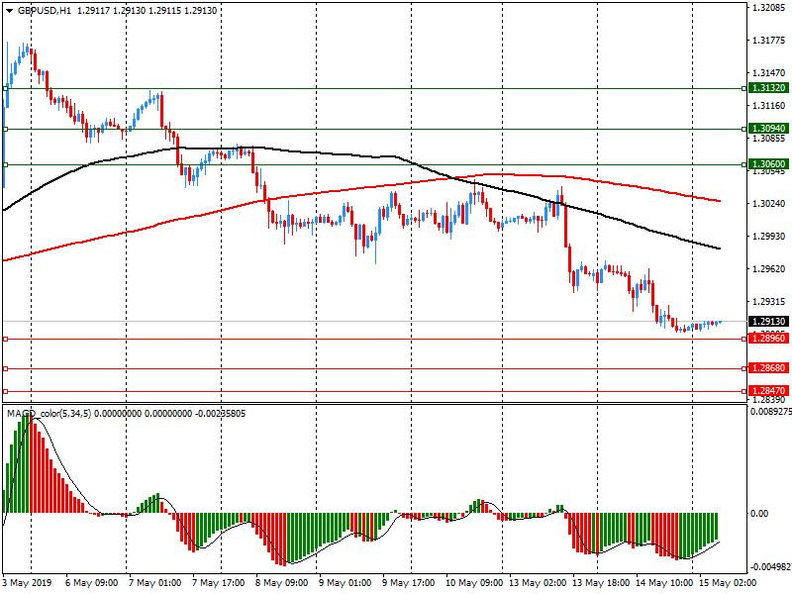Click the left handle of 1.28960 line
The image size is (792, 594).
pyautogui.click(x=6, y=339)
